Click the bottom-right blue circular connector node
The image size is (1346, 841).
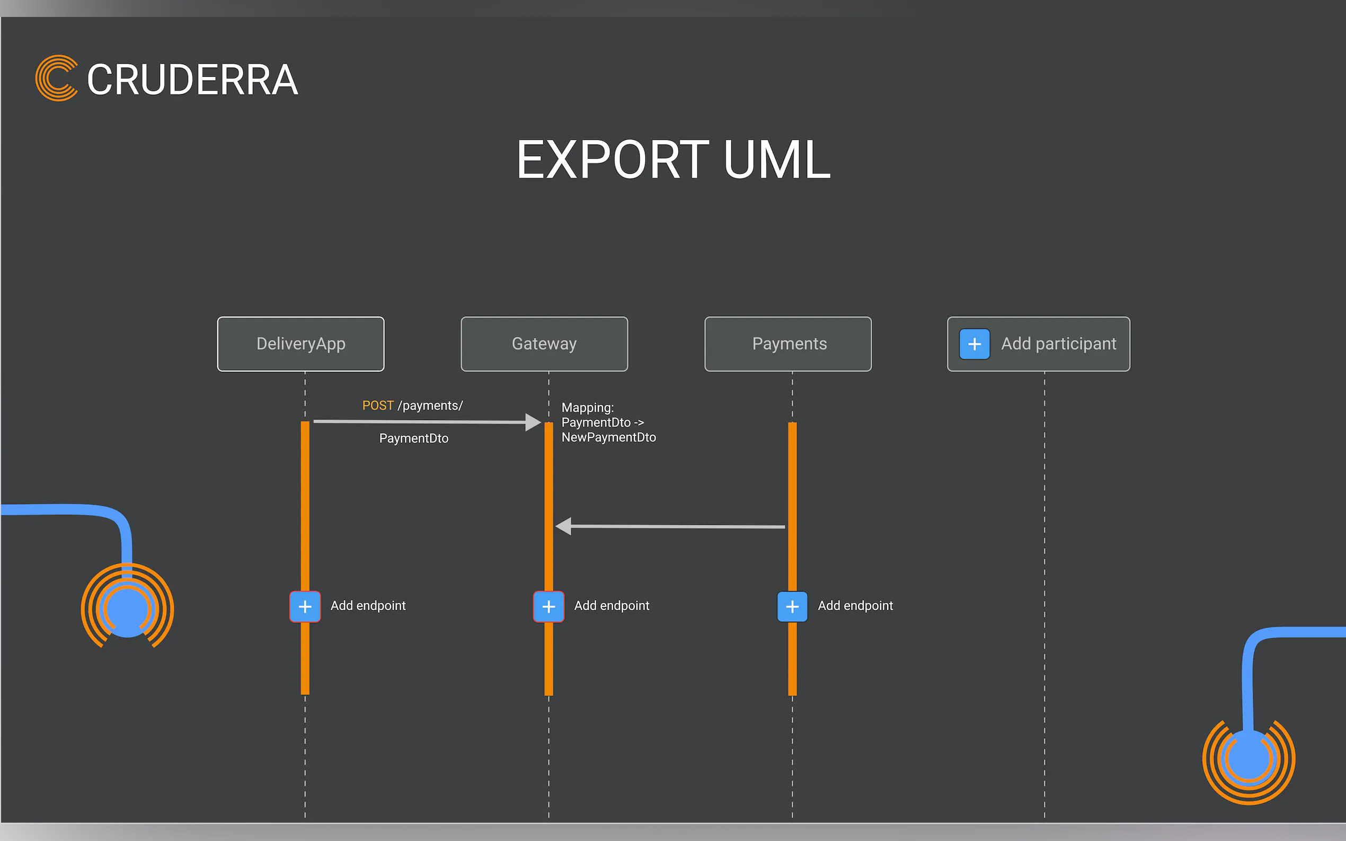coord(1248,759)
